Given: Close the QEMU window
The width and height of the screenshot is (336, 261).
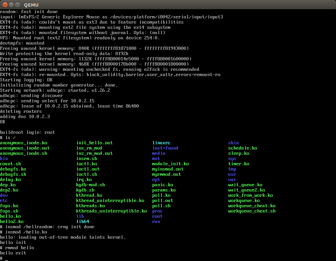Looking at the screenshot, I should pos(4,5).
